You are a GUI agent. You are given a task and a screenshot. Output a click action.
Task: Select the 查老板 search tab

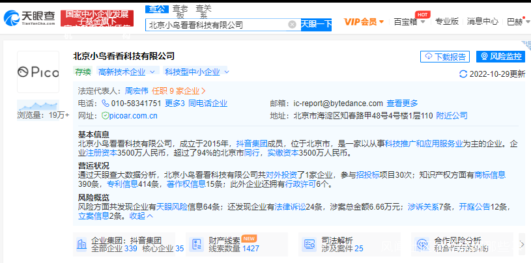tap(180, 12)
